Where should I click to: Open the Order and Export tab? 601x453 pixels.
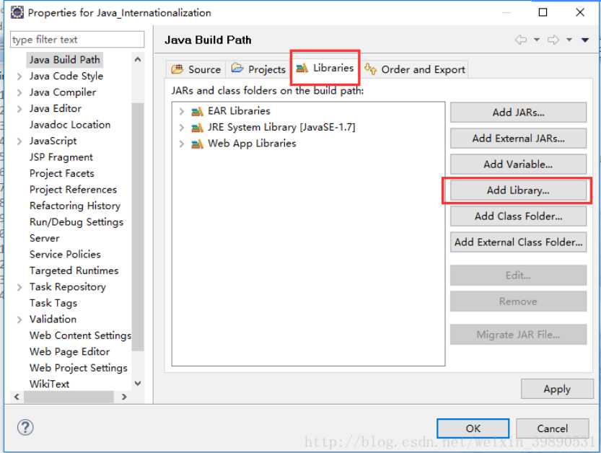pyautogui.click(x=415, y=69)
